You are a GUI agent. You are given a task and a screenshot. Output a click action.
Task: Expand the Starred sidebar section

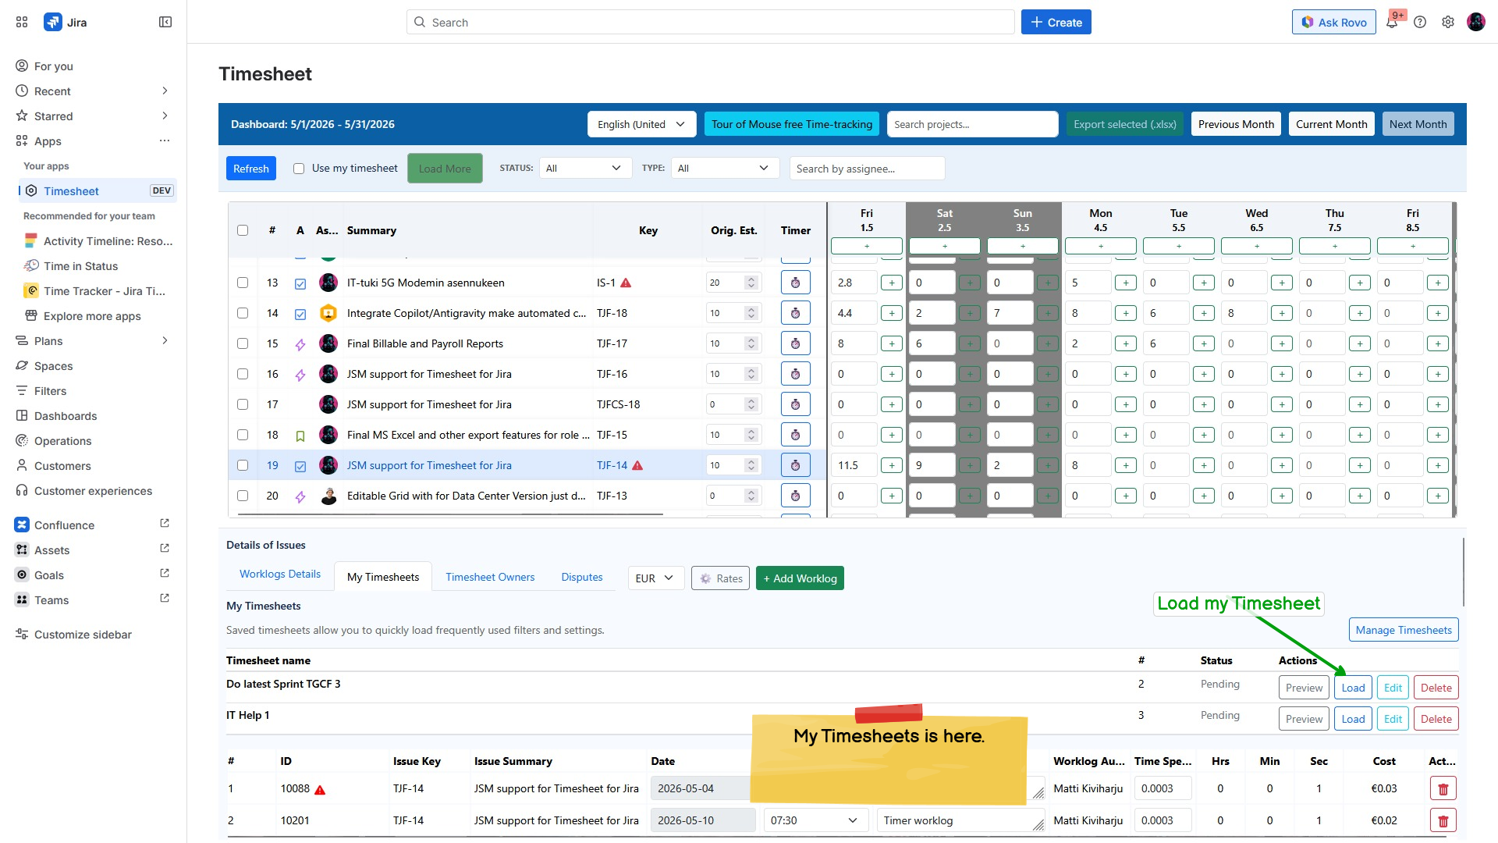(165, 116)
